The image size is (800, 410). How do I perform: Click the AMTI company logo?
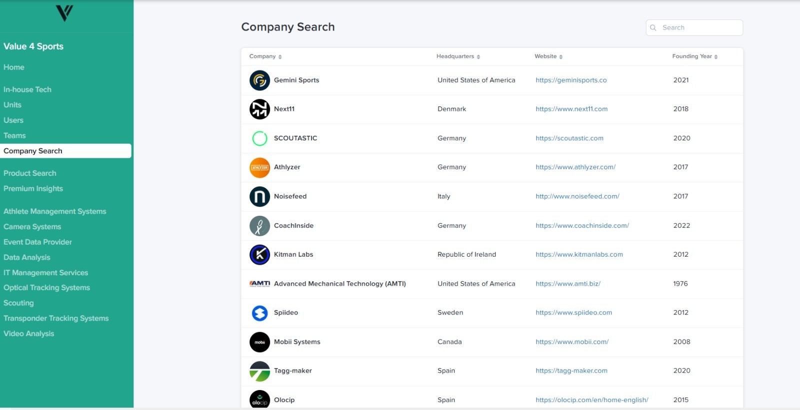pyautogui.click(x=259, y=284)
